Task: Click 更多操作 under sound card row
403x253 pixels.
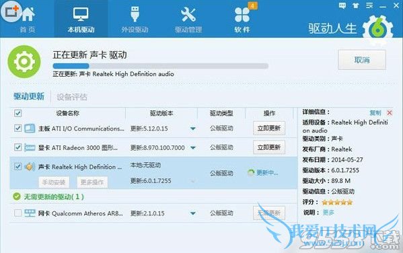Action: click(x=92, y=182)
